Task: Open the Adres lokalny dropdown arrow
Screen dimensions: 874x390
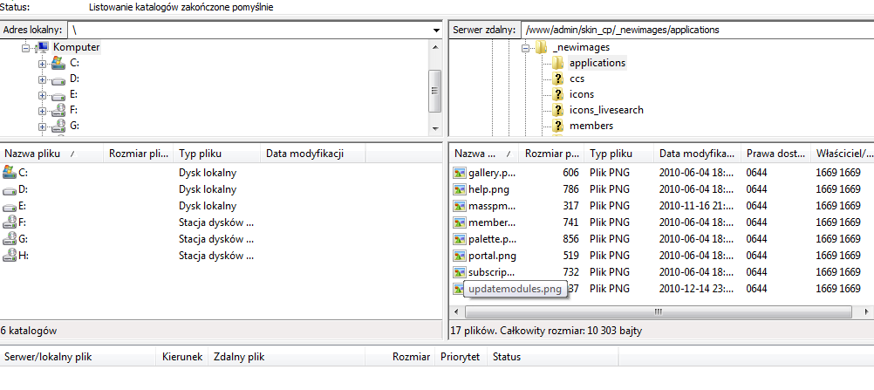Action: coord(436,31)
